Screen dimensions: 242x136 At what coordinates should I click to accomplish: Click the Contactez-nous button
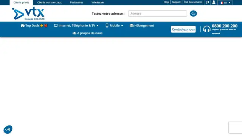pyautogui.click(x=183, y=29)
